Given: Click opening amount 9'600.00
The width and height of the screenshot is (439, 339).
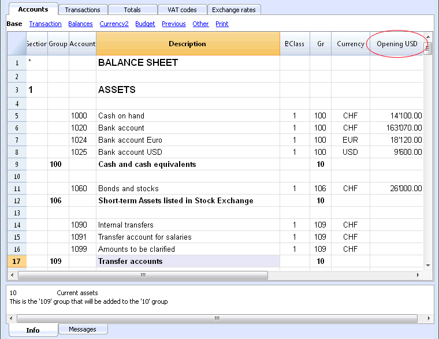Looking at the screenshot, I should [396, 152].
